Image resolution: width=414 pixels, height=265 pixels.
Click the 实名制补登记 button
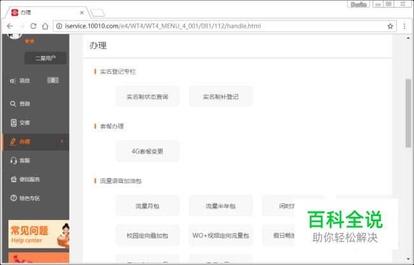[221, 97]
